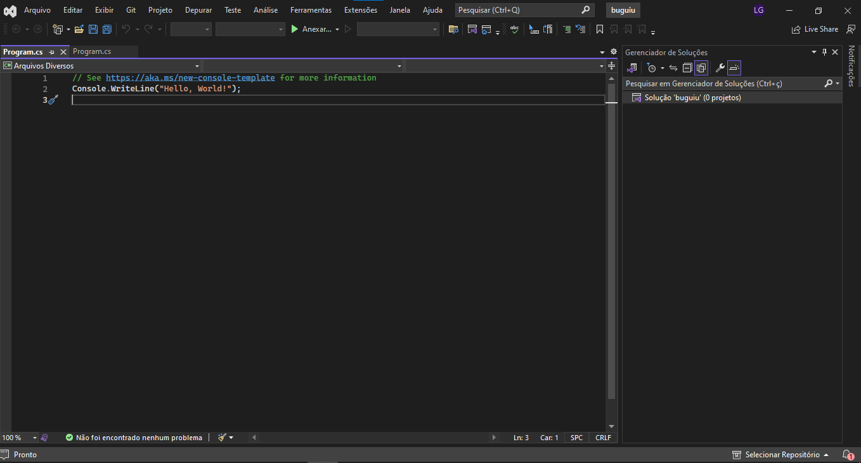
Task: Click the Redo arrow icon
Action: tap(148, 29)
